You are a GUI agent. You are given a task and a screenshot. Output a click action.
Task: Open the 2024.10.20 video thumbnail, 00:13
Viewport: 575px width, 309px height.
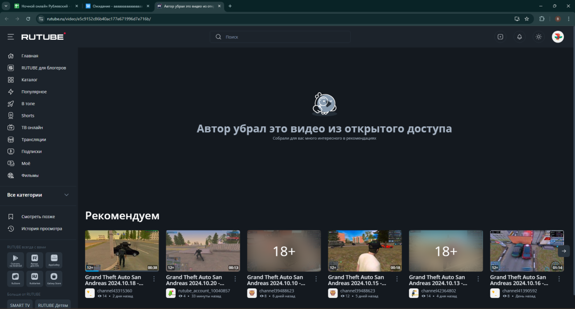coord(203,251)
